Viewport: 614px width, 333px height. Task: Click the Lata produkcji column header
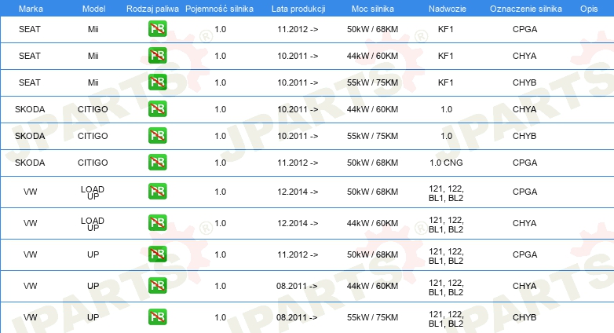[x=298, y=9]
